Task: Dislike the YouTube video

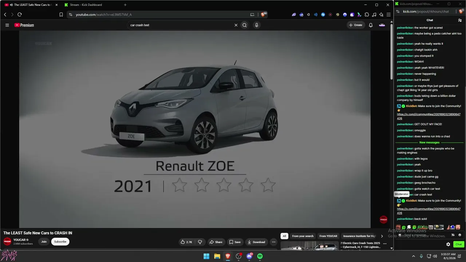Action: (200, 242)
